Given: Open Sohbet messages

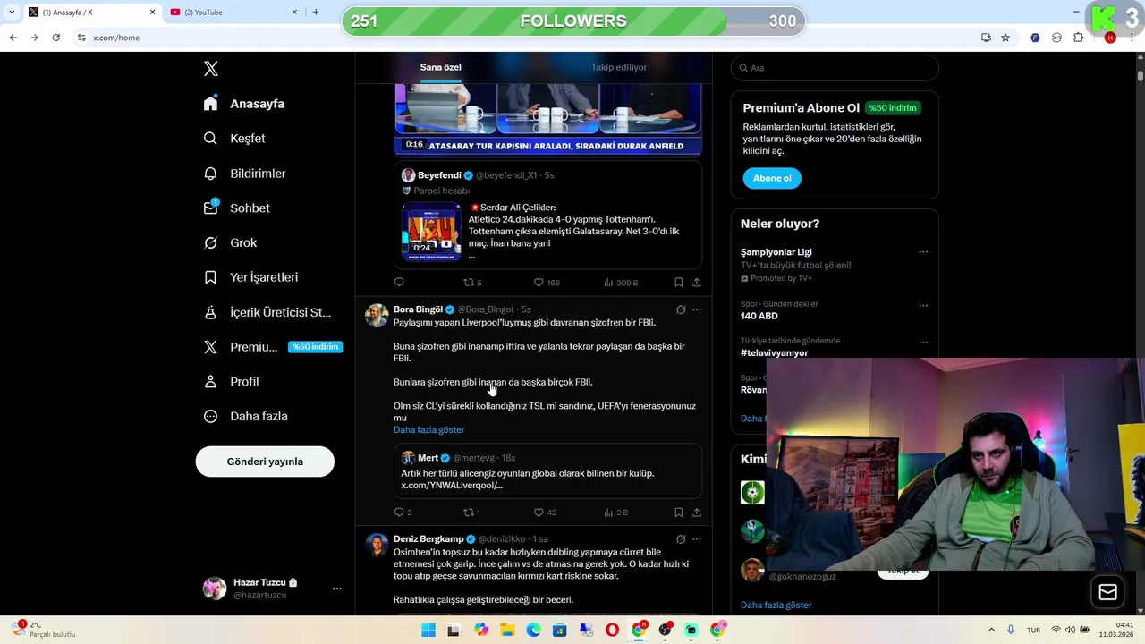Looking at the screenshot, I should [x=236, y=208].
